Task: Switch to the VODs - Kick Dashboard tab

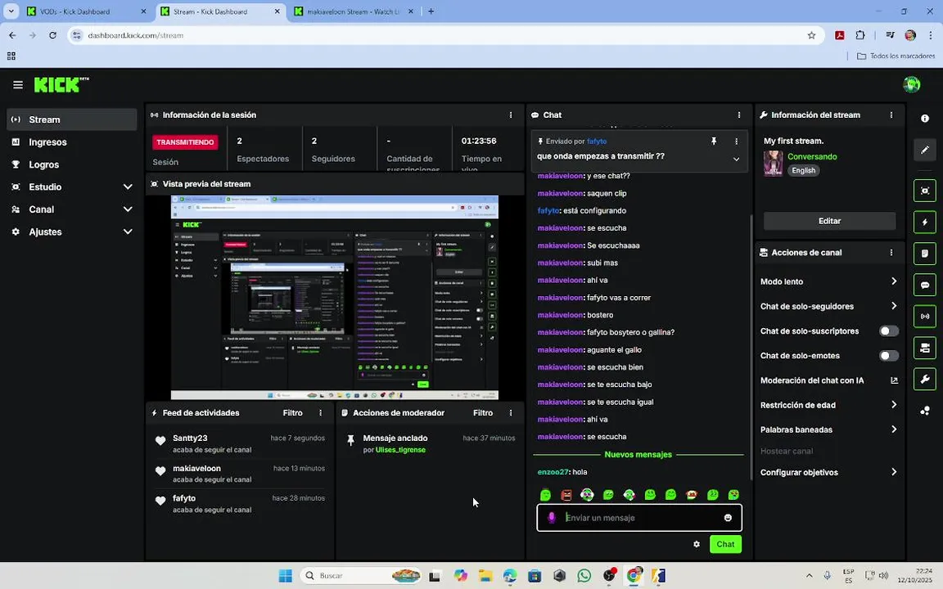Action: (86, 11)
